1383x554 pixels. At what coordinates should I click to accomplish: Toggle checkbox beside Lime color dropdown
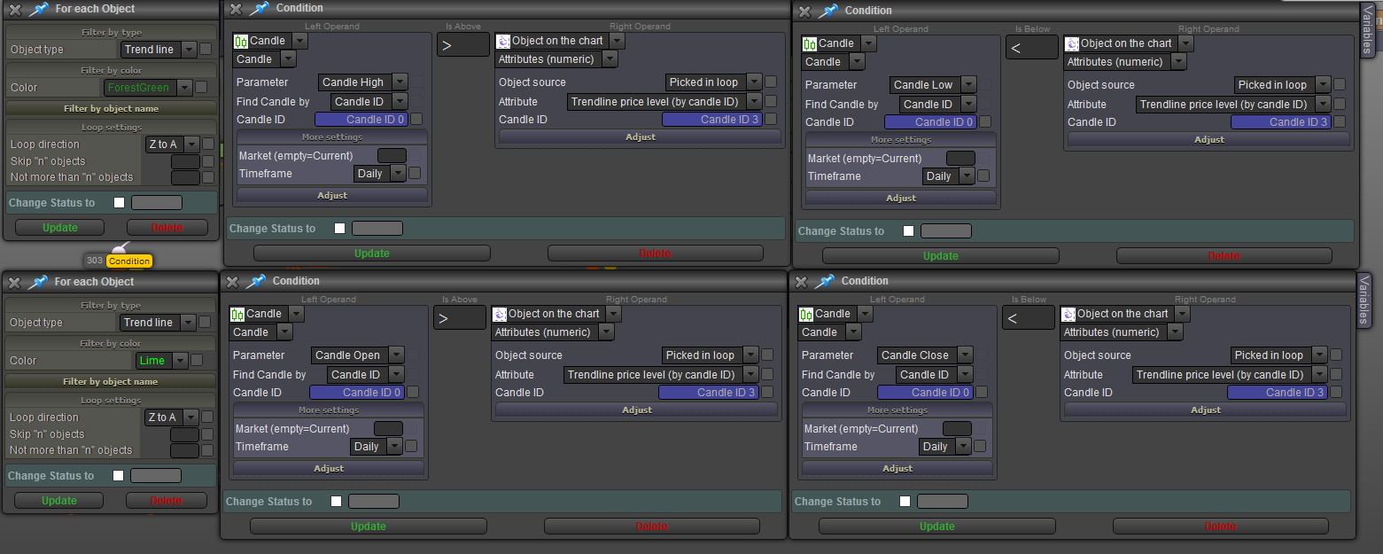(x=197, y=361)
